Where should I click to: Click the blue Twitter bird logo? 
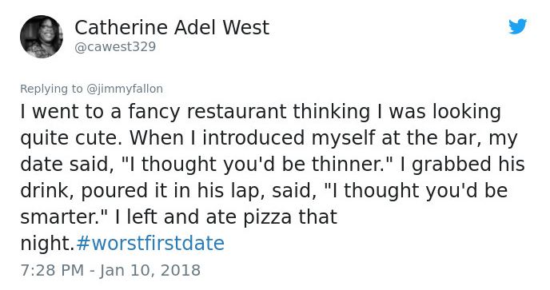pyautogui.click(x=518, y=26)
